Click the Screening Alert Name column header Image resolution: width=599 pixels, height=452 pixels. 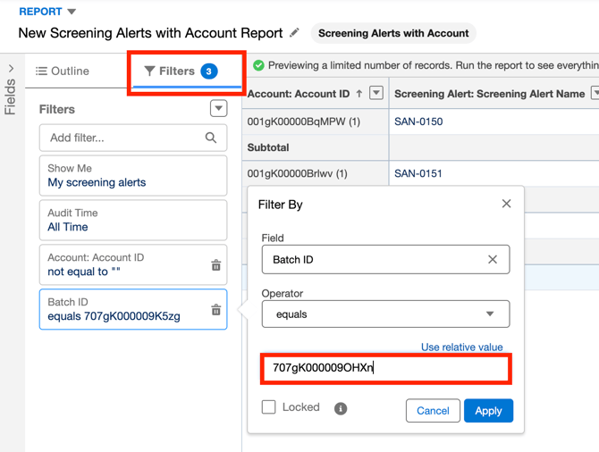[489, 94]
